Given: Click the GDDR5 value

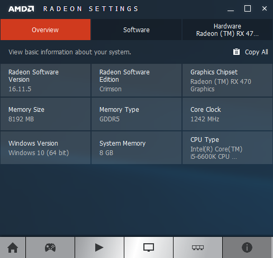Looking at the screenshot, I should tap(110, 119).
